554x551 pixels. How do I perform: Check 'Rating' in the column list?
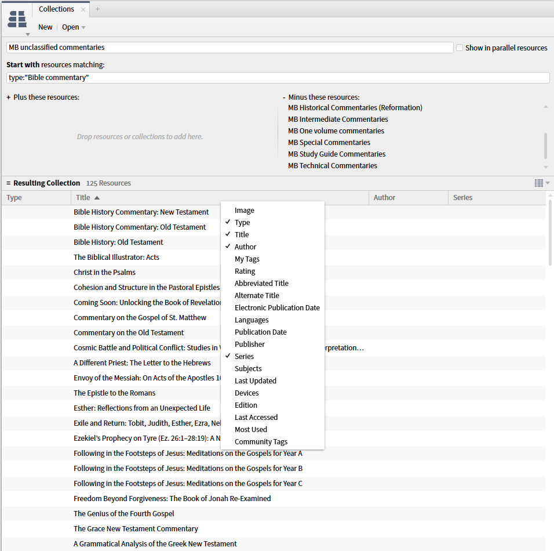pos(245,271)
